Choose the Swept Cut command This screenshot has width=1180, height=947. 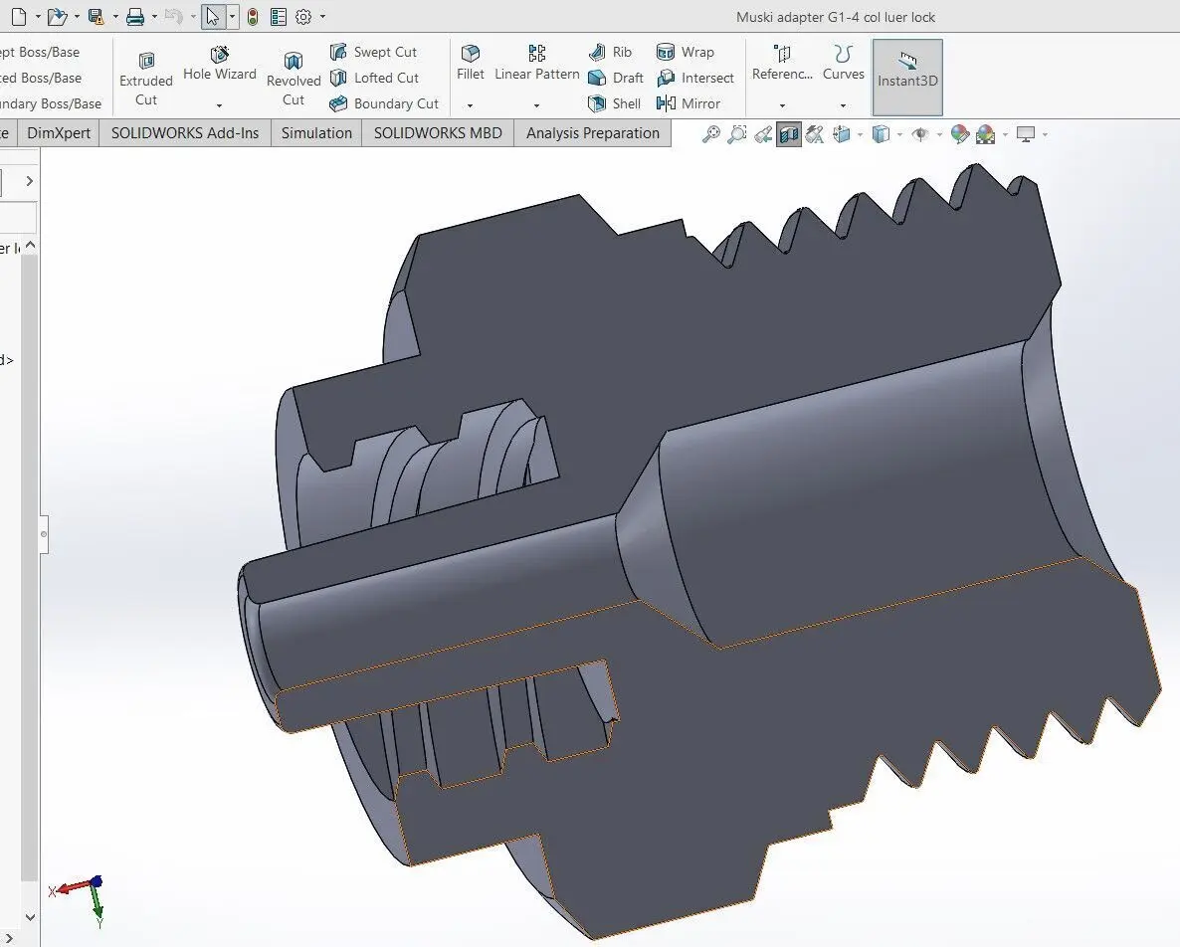click(373, 52)
